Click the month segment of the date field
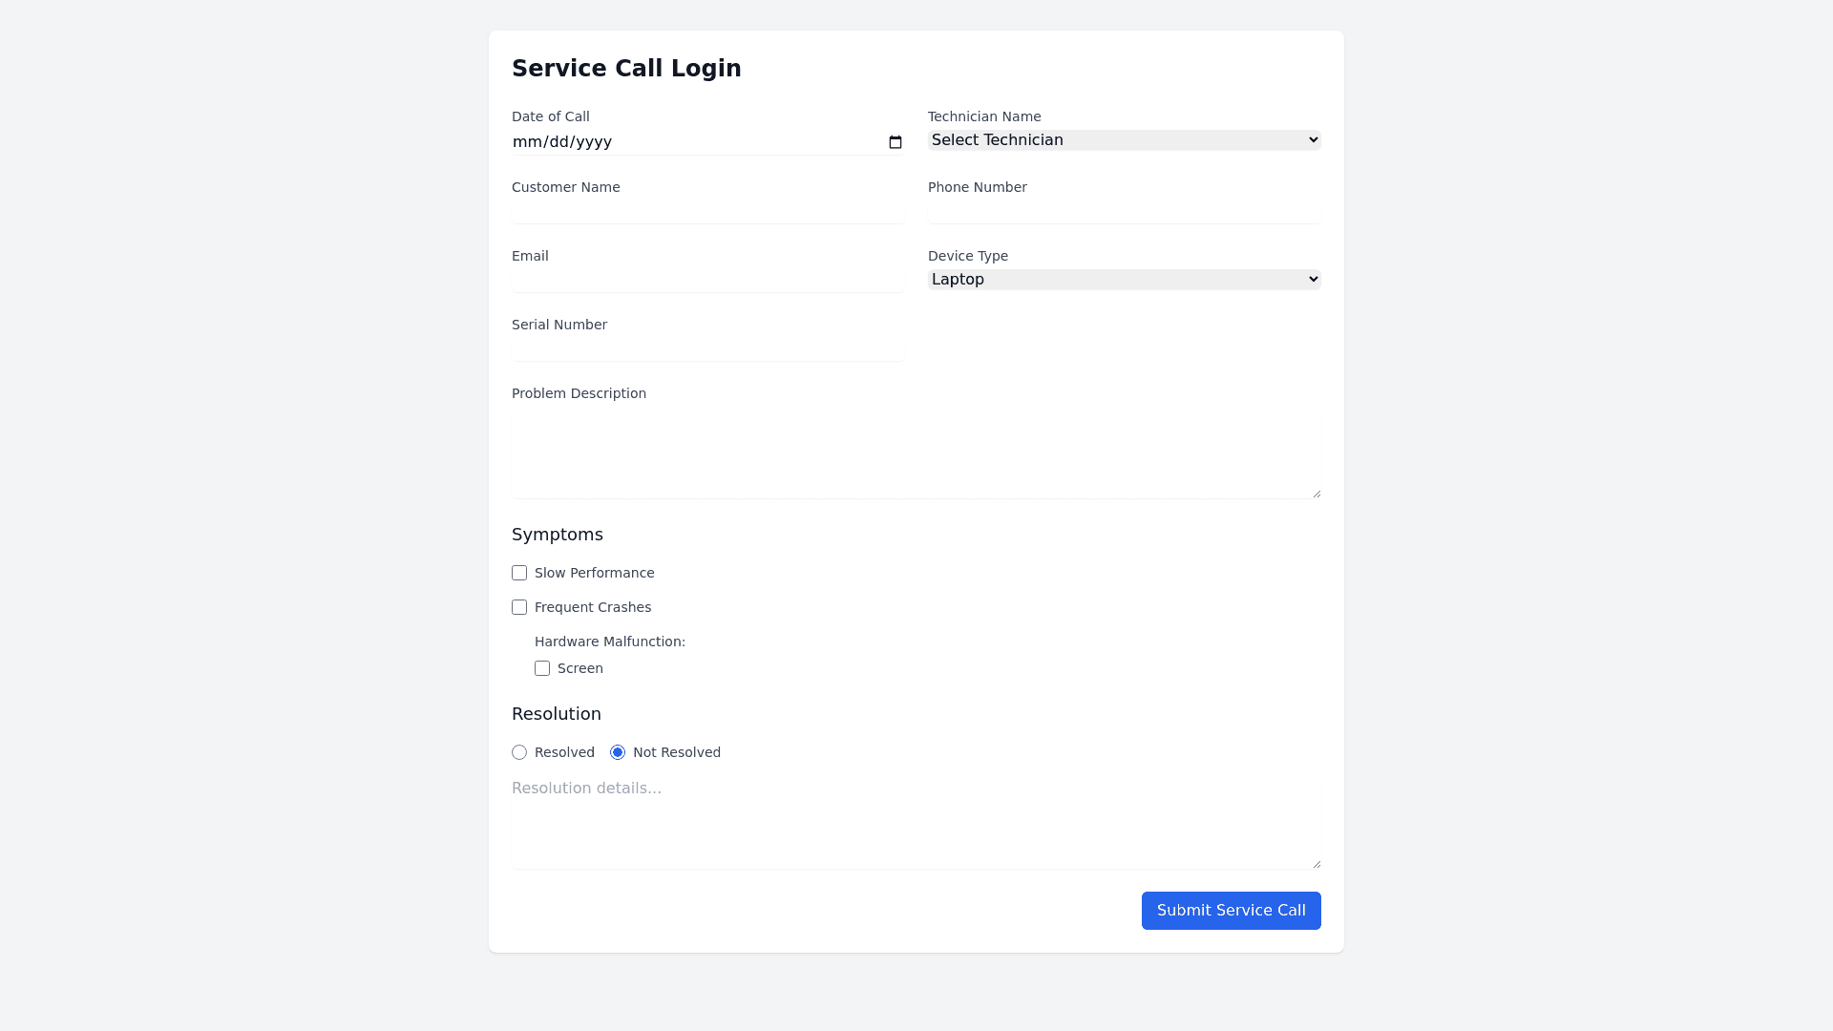The image size is (1833, 1031). [526, 142]
